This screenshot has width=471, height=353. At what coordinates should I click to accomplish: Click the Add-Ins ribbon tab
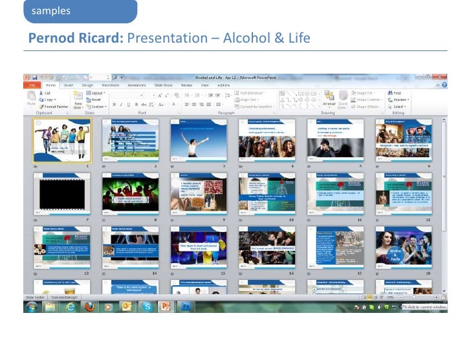pos(223,85)
